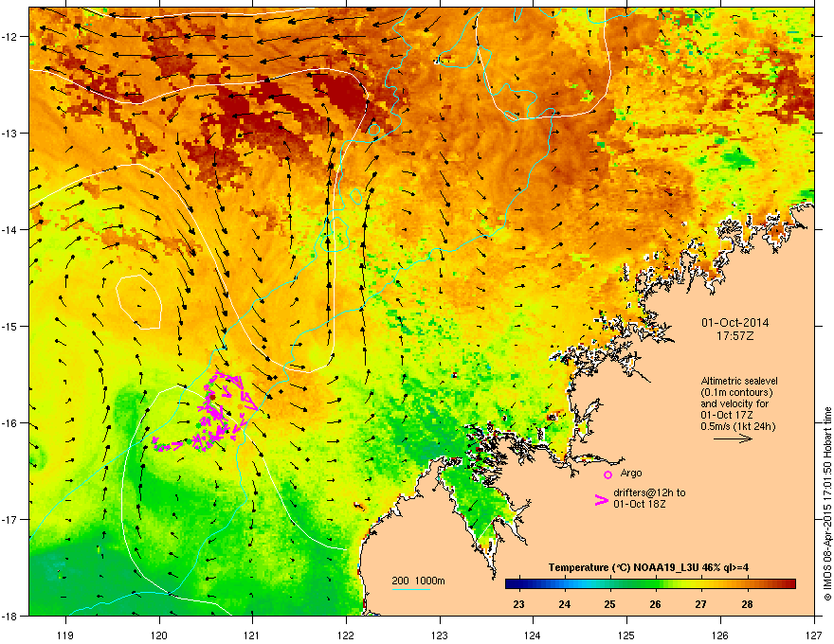This screenshot has width=834, height=644.
Task: Click the IMOS copyright timestamp text
Action: [x=827, y=504]
